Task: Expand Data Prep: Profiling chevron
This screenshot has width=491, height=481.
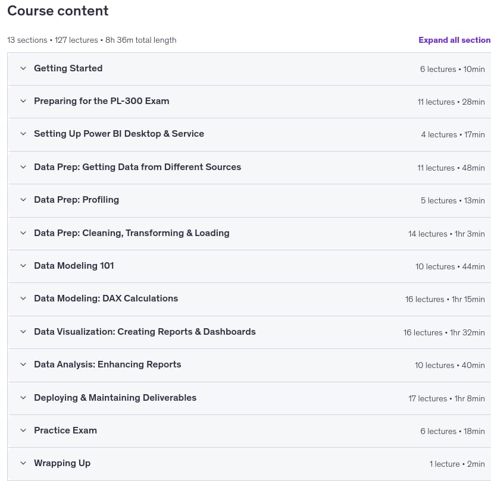Action: (x=23, y=200)
